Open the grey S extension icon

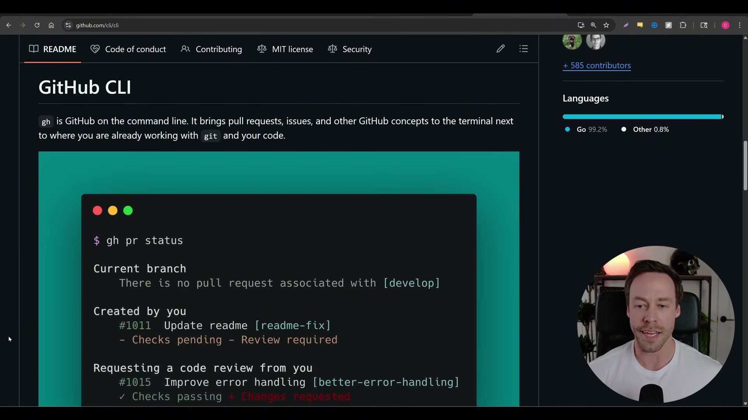[x=669, y=25]
